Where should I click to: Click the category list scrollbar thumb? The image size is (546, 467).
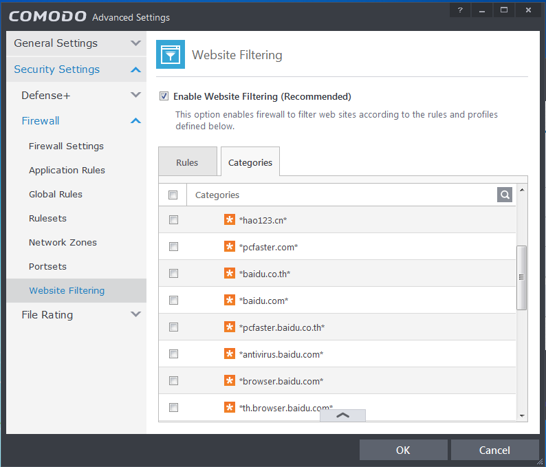click(x=522, y=278)
